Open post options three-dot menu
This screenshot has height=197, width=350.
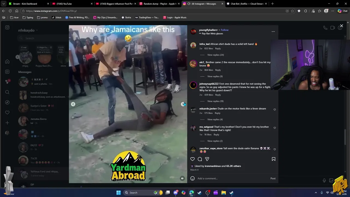tap(273, 31)
